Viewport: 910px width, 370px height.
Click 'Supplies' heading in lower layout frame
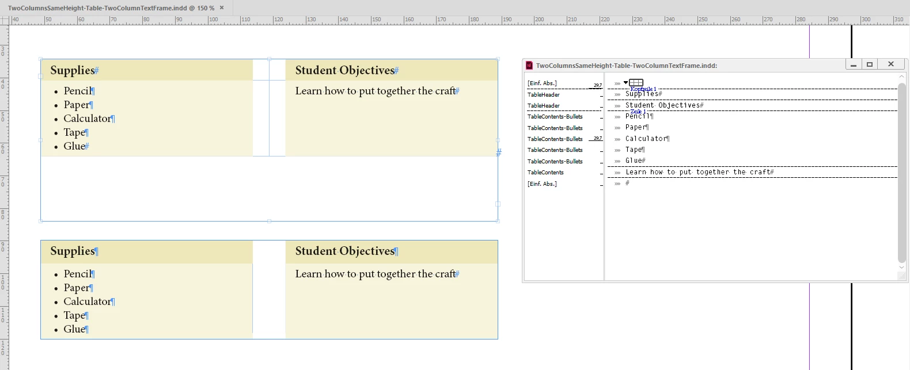tap(73, 251)
